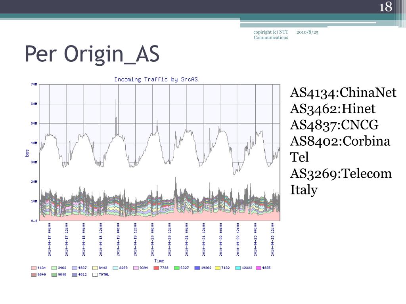The width and height of the screenshot is (406, 304).
Task: Select the 'AS4134:ChinaNet' line
Action: (343, 93)
